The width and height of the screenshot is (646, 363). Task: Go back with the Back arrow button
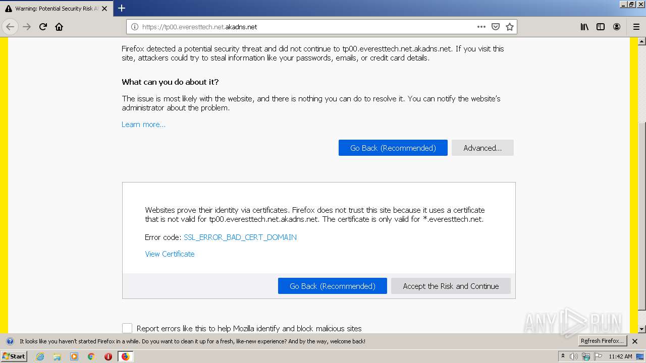coord(10,27)
